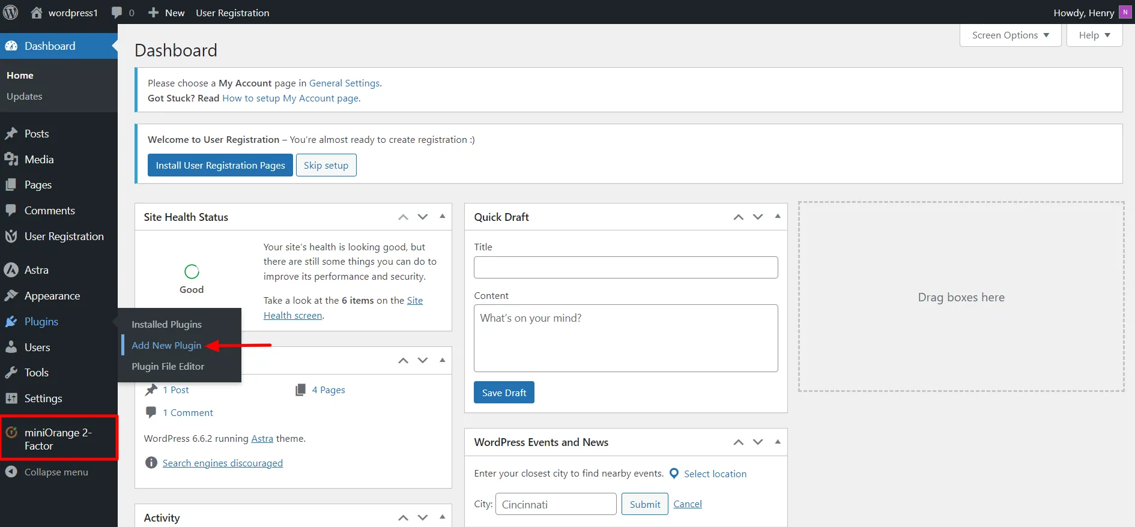Image resolution: width=1135 pixels, height=527 pixels.
Task: Move Quick Draft box down
Action: 758,217
